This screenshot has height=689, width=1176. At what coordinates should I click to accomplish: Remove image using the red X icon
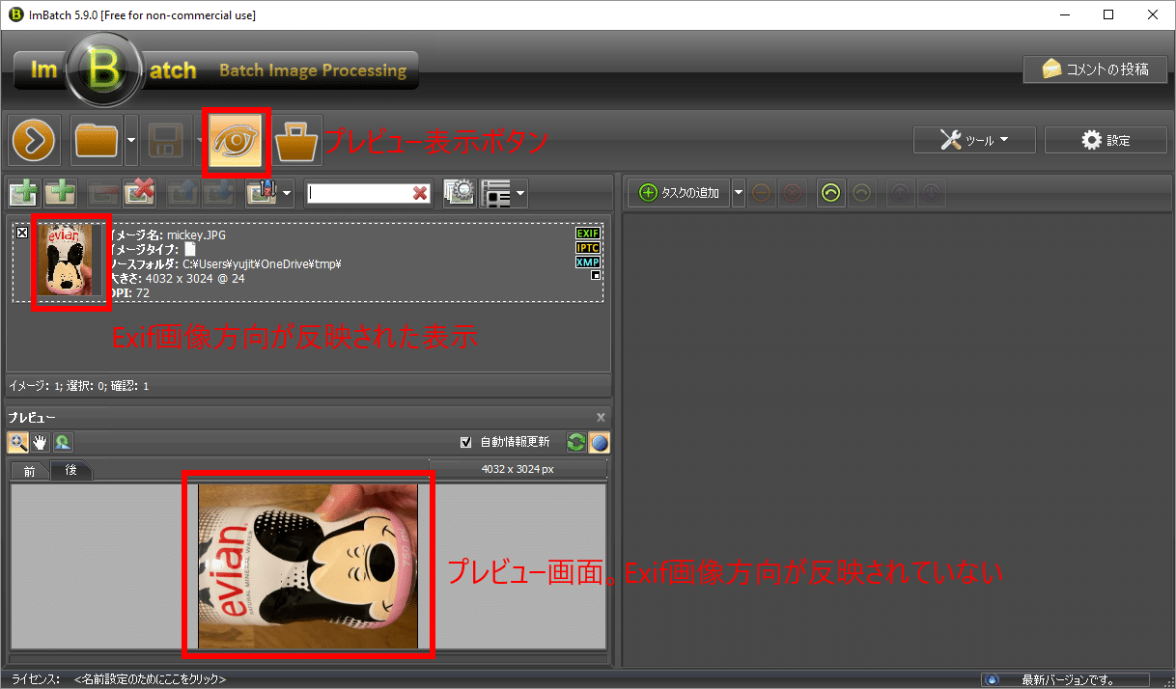(139, 192)
